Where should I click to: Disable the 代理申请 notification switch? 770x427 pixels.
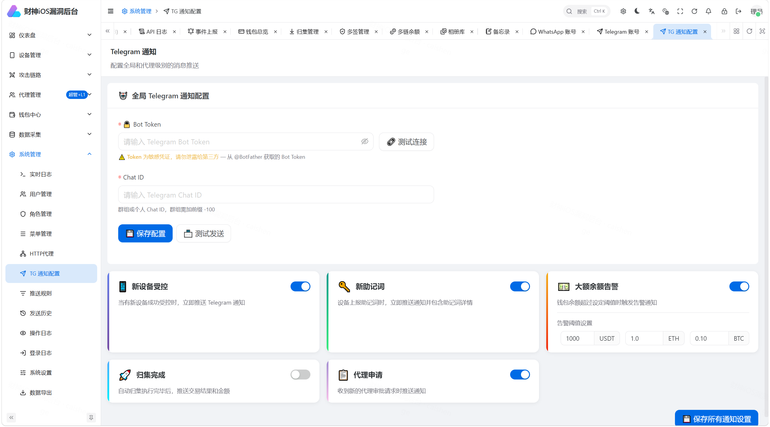(520, 374)
